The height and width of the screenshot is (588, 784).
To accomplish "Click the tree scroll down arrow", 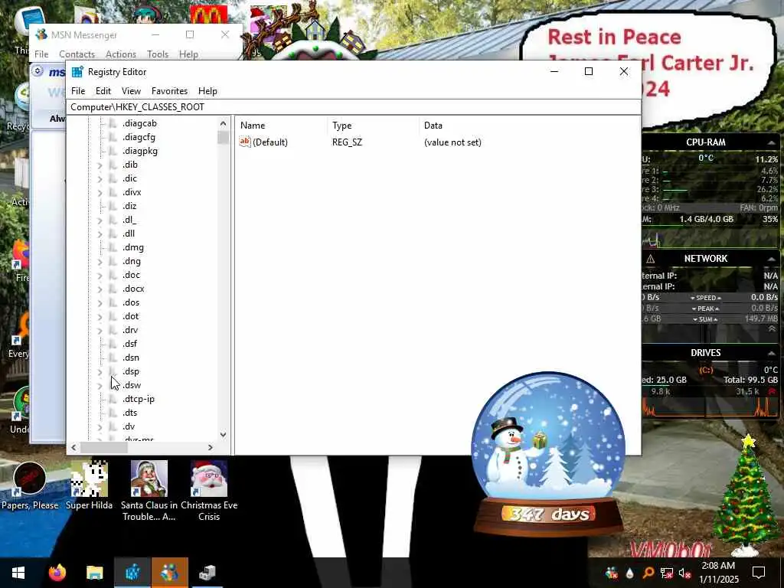I will pos(223,435).
